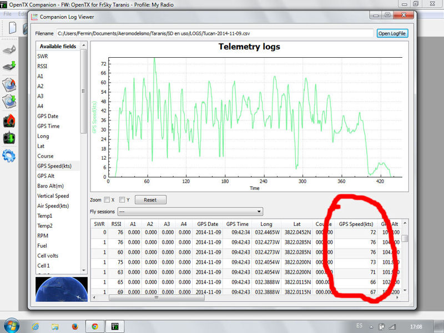This screenshot has width=444, height=333.
Task: Click the OpenTX Companion taskbar icon
Action: (115, 326)
